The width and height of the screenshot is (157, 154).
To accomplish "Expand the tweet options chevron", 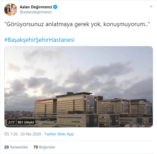I will [x=151, y=7].
